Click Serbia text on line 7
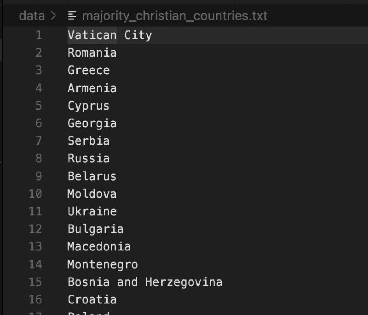Screen dimensions: 368x315 click(89, 141)
